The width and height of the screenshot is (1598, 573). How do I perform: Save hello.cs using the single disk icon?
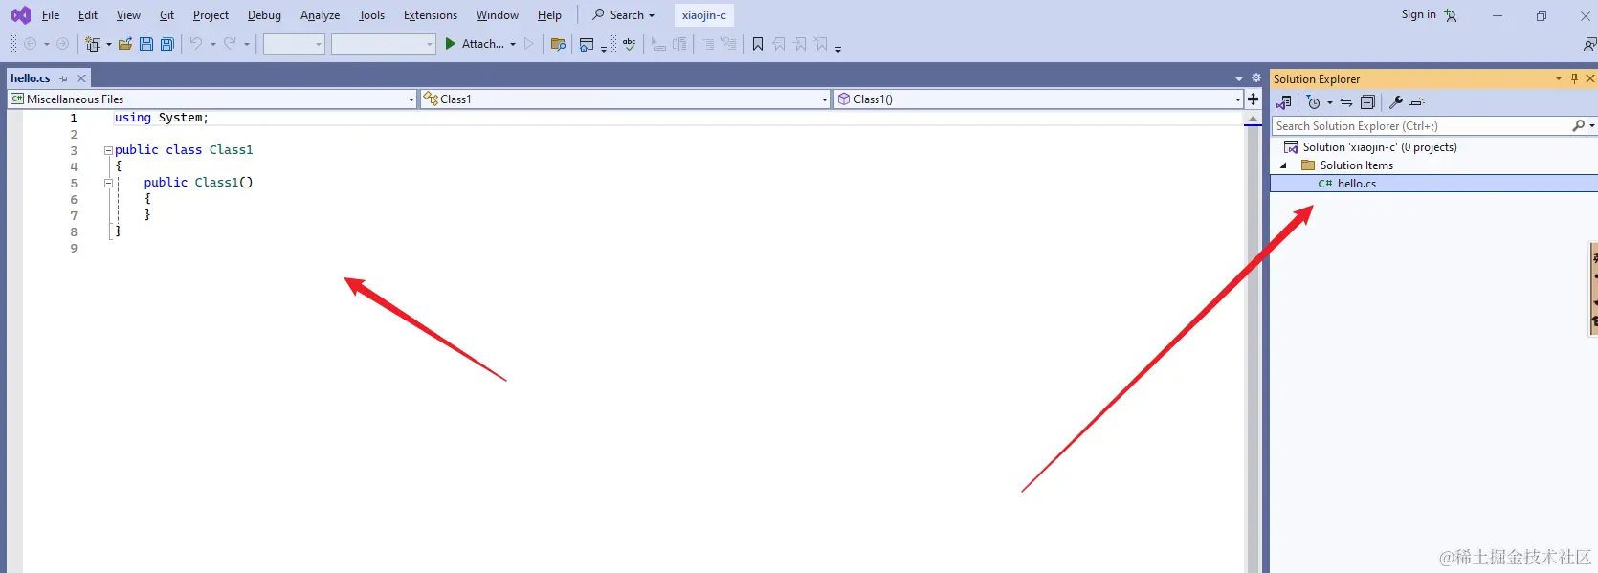[x=146, y=44]
